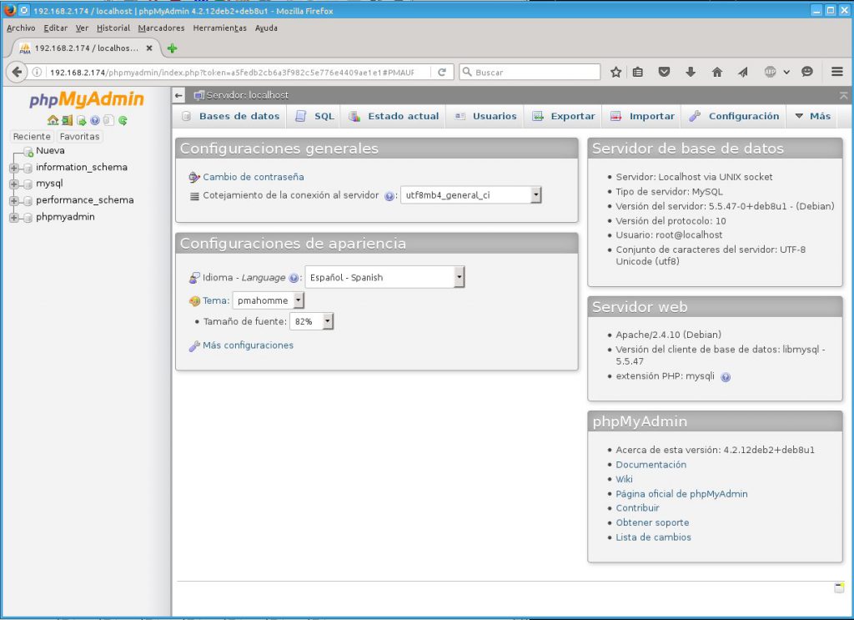Click the information_schema database cylinder icon
This screenshot has height=620, width=854.
pyautogui.click(x=28, y=168)
